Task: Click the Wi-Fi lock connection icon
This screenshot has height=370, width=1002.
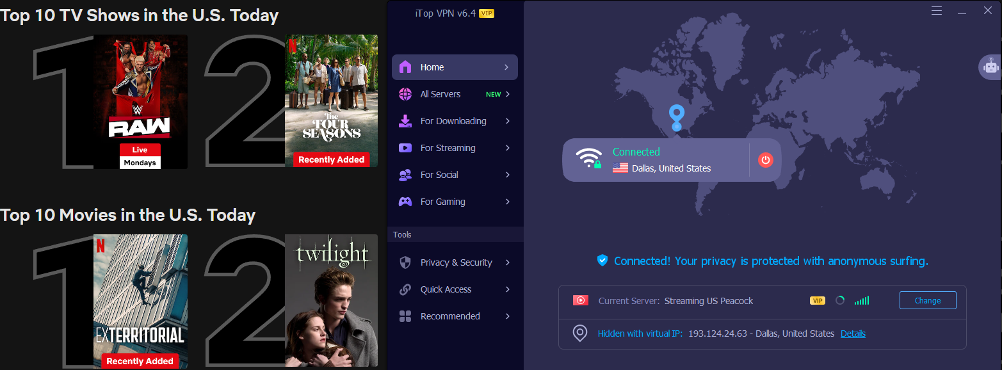Action: click(589, 158)
